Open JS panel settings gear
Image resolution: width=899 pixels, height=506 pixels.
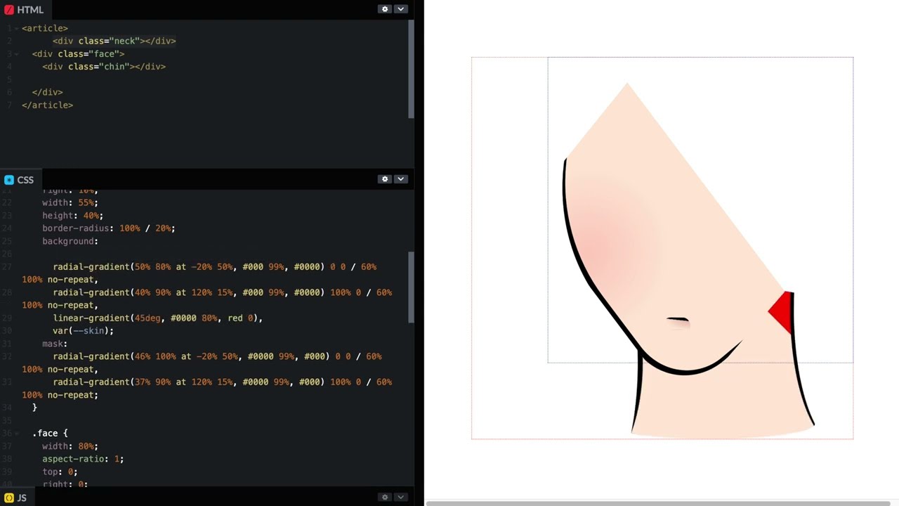click(384, 497)
